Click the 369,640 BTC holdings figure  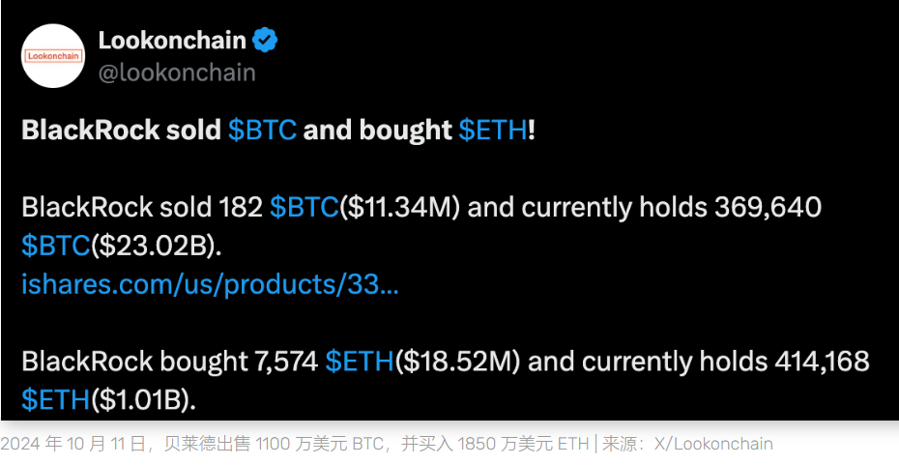tap(768, 208)
